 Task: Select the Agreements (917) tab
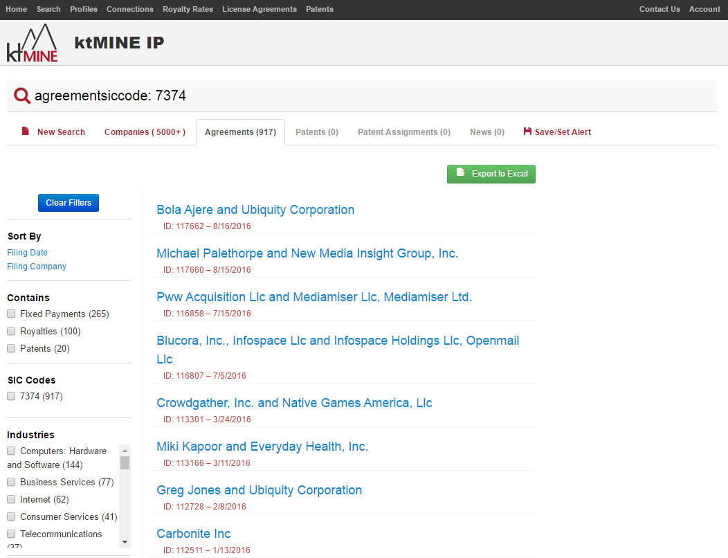[241, 132]
